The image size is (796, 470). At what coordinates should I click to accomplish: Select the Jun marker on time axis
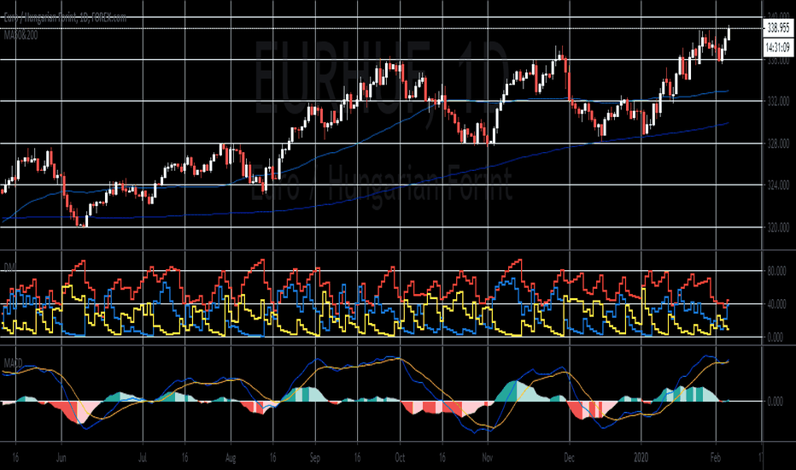(61, 458)
